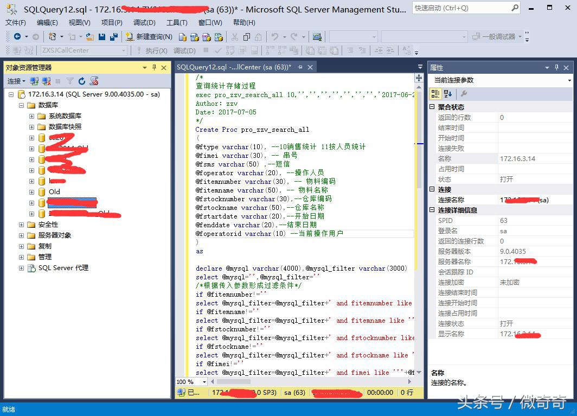Close the SQLQuery12.sql document tab
577x416 pixels.
310,67
